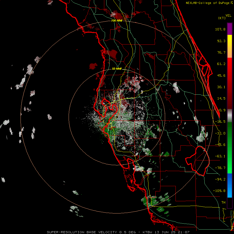The height and width of the screenshot is (234, 234).
Task: Click the [KT] units label
Action: pos(222,18)
